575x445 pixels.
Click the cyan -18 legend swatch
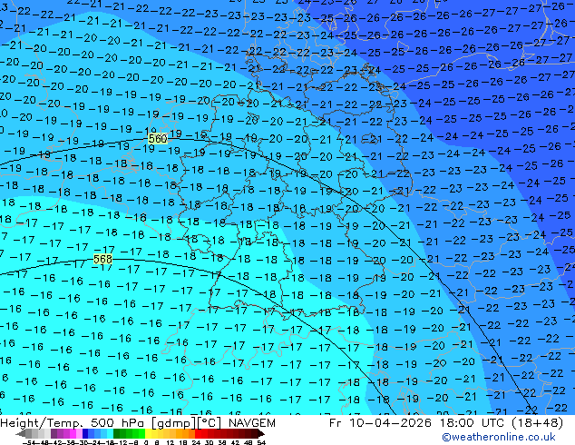pyautogui.click(x=110, y=433)
